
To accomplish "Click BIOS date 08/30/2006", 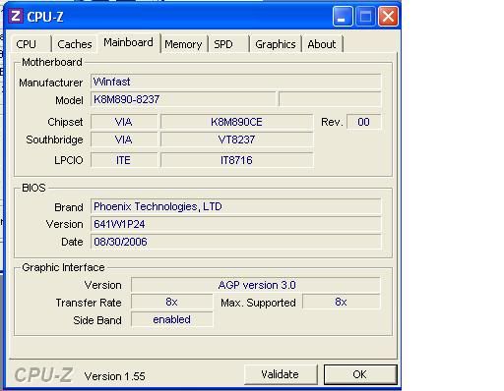I will (236, 242).
